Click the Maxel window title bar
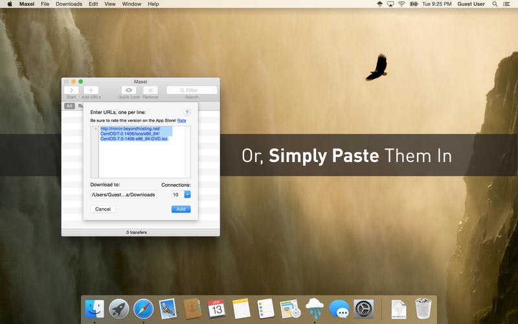 point(141,82)
